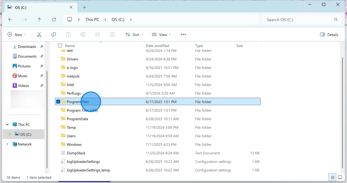The image size is (347, 183).
Task: Refresh the current folder view
Action: point(54,20)
